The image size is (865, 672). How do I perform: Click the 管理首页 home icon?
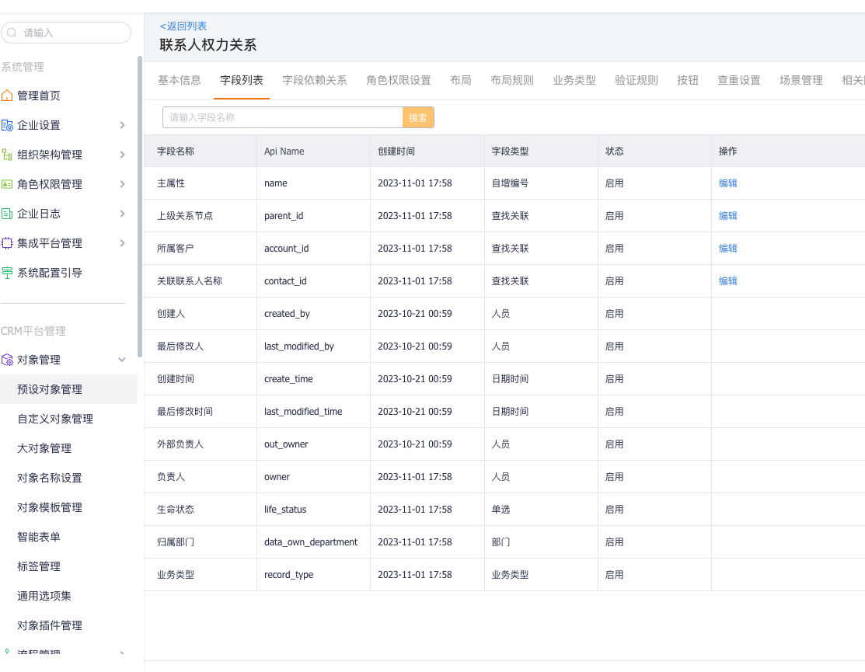[7, 96]
